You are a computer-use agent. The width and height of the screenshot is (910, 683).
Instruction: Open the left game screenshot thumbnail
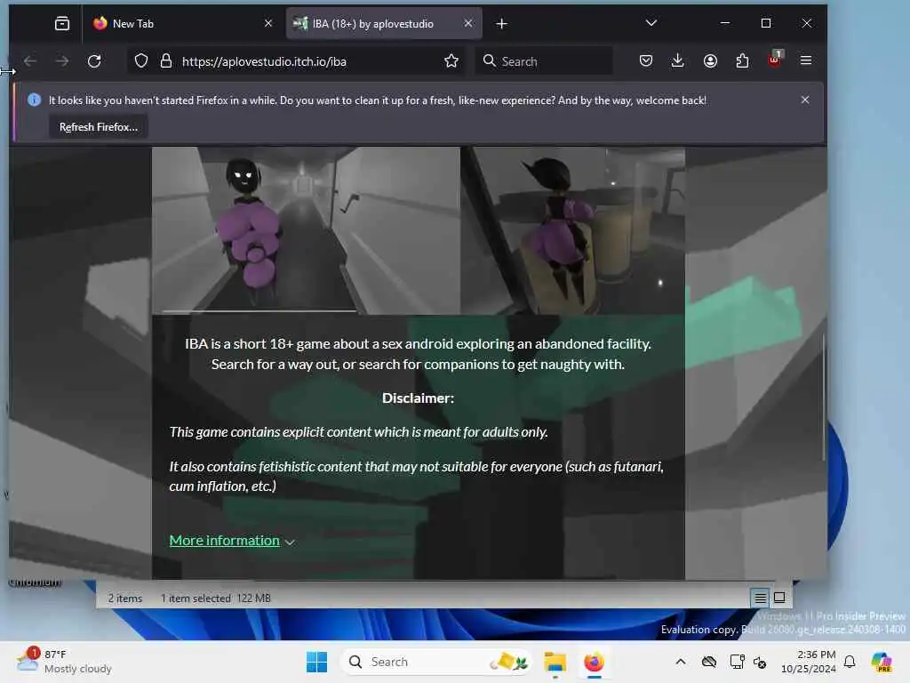(x=306, y=230)
